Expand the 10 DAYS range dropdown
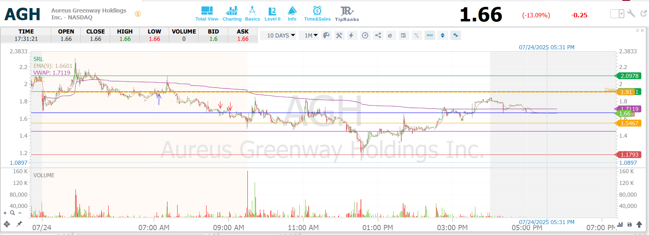649x235 pixels. (x=281, y=36)
